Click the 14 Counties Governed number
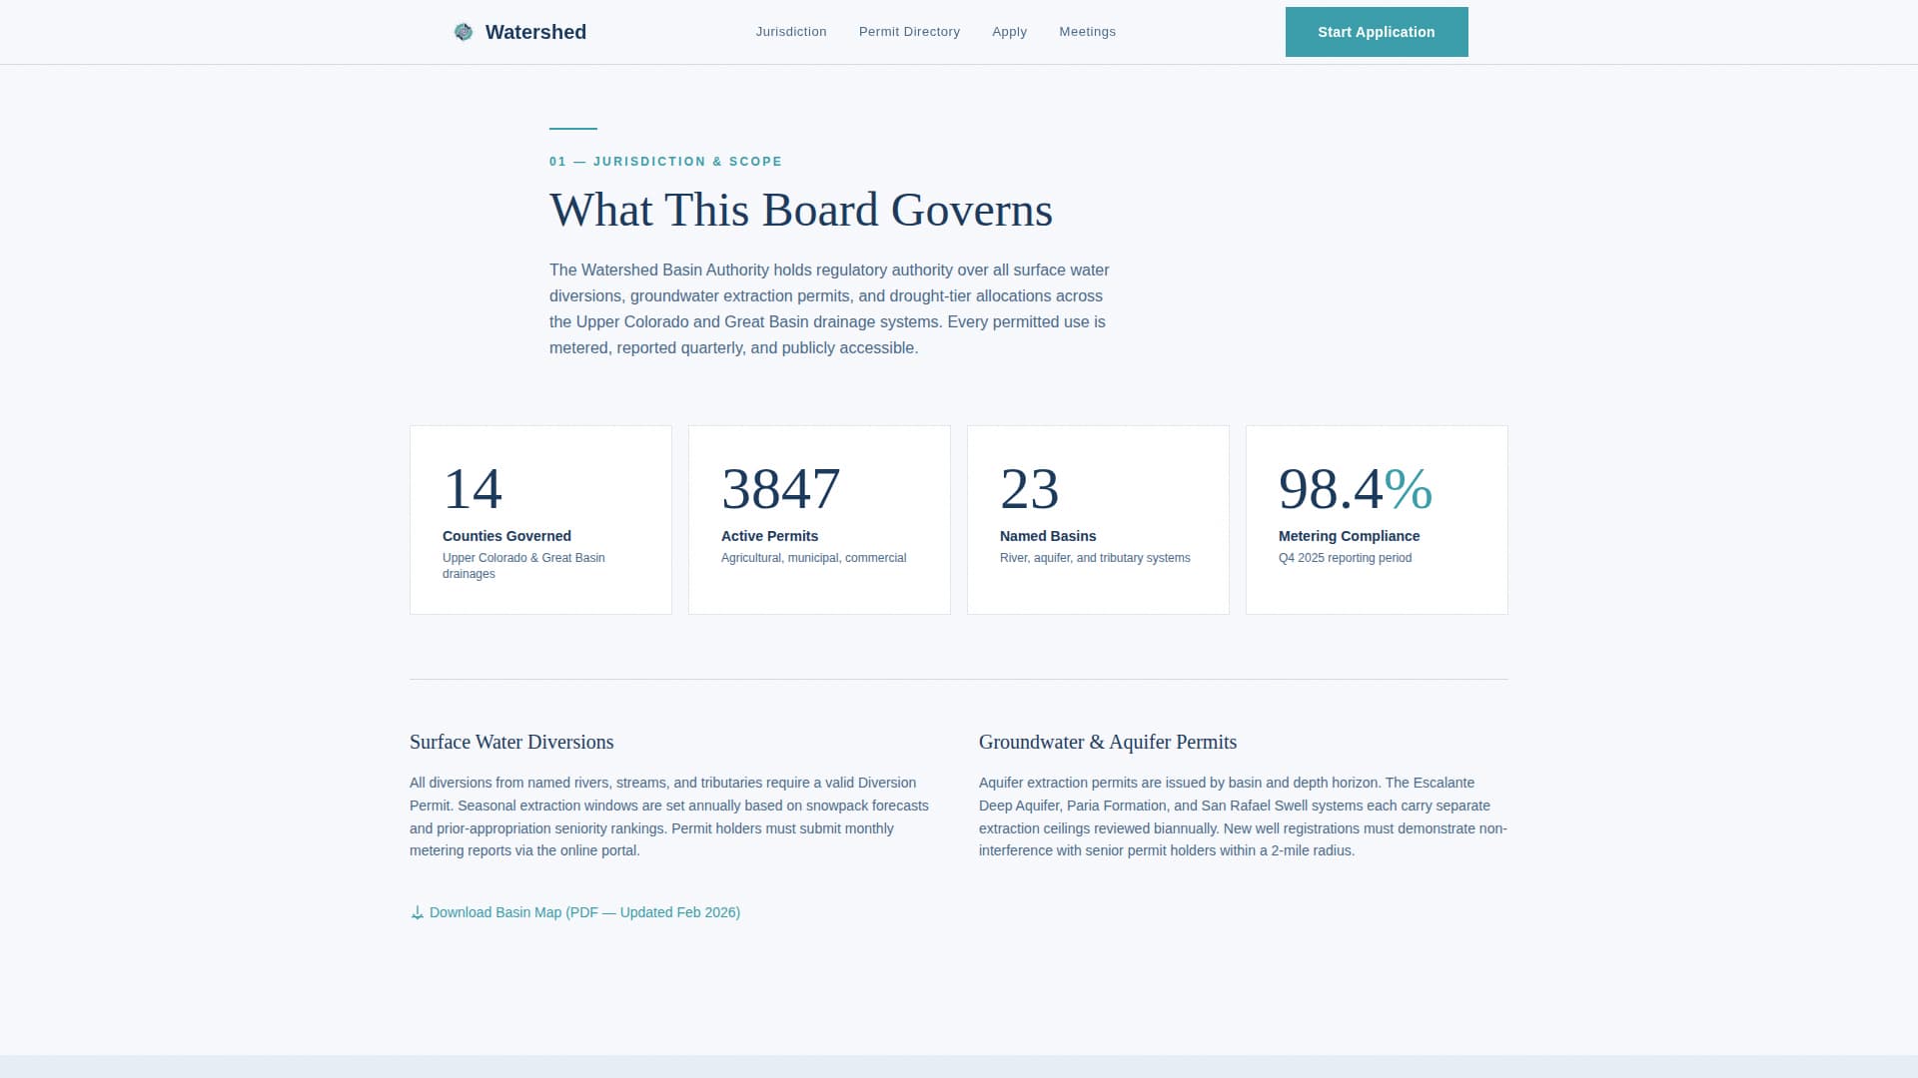The image size is (1918, 1078). pos(473,489)
